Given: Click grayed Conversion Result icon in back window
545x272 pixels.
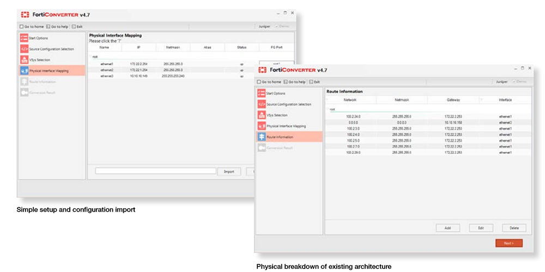Looking at the screenshot, I should coord(24,92).
